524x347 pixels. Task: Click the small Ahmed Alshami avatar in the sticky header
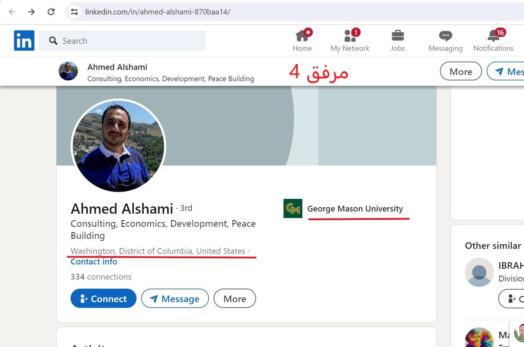[x=69, y=71]
